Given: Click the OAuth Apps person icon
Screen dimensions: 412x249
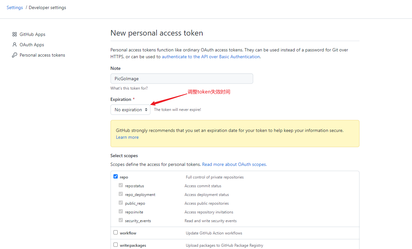Looking at the screenshot, I should pos(15,45).
